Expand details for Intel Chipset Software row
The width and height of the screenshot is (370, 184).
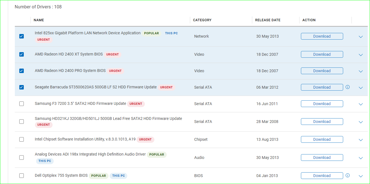[x=361, y=140]
